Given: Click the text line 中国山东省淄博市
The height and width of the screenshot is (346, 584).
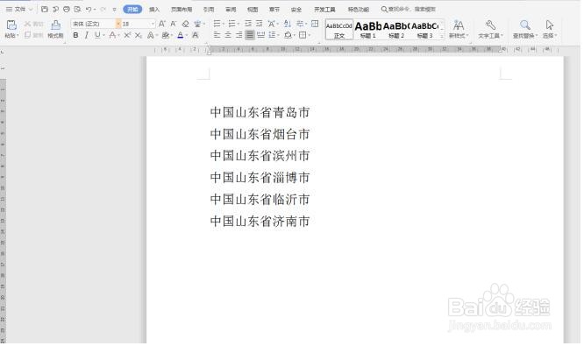Looking at the screenshot, I should 260,178.
